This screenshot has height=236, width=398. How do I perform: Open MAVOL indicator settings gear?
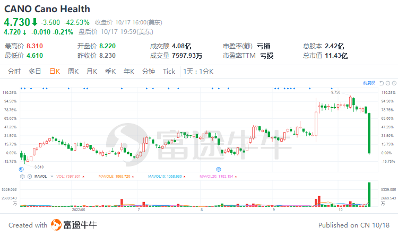(x=22, y=177)
